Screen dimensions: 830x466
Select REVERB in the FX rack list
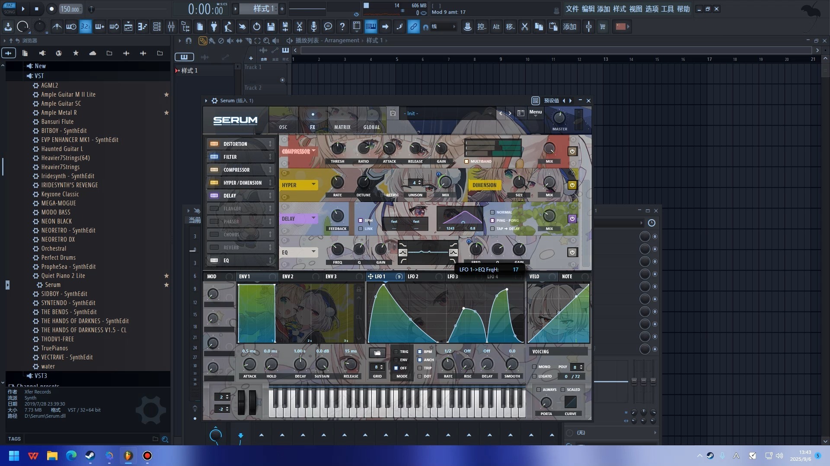(x=240, y=248)
